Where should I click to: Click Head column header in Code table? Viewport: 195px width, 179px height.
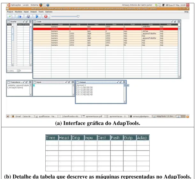[60, 25]
